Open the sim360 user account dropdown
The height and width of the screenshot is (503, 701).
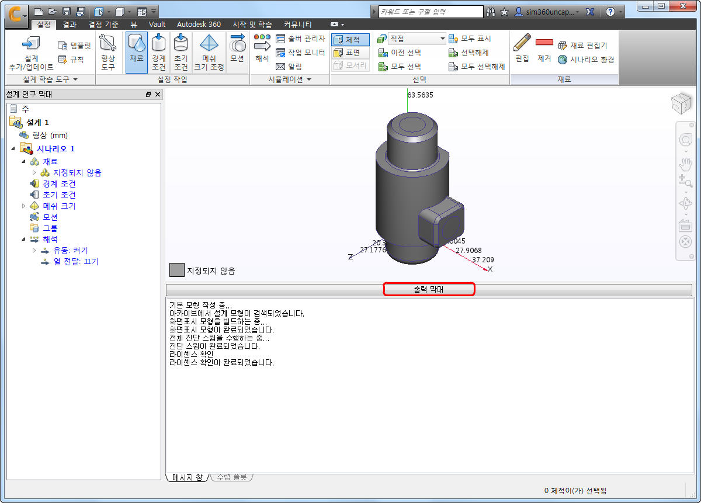click(548, 12)
